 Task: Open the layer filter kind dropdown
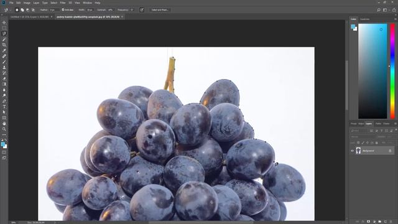359,131
